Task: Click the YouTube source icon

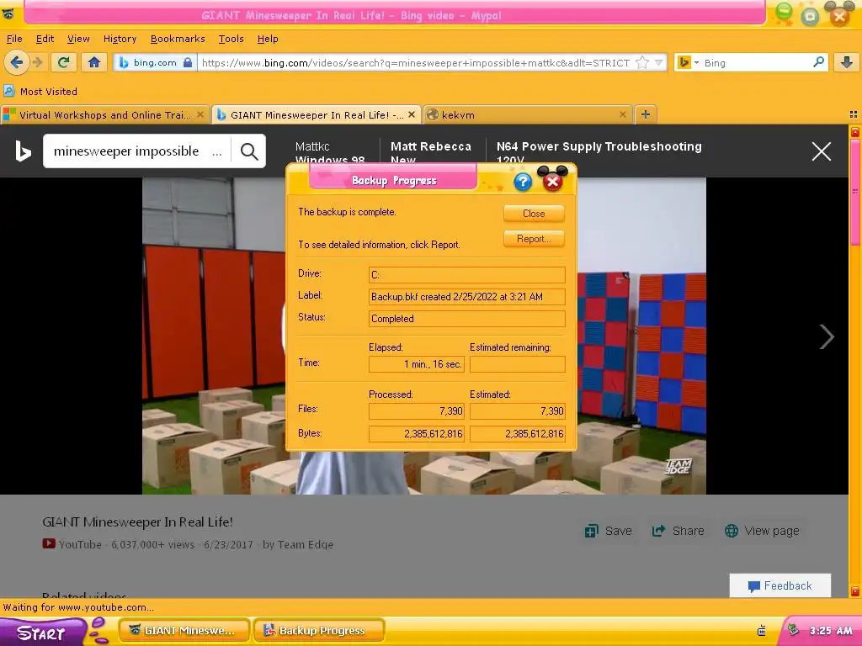Action: click(x=48, y=544)
